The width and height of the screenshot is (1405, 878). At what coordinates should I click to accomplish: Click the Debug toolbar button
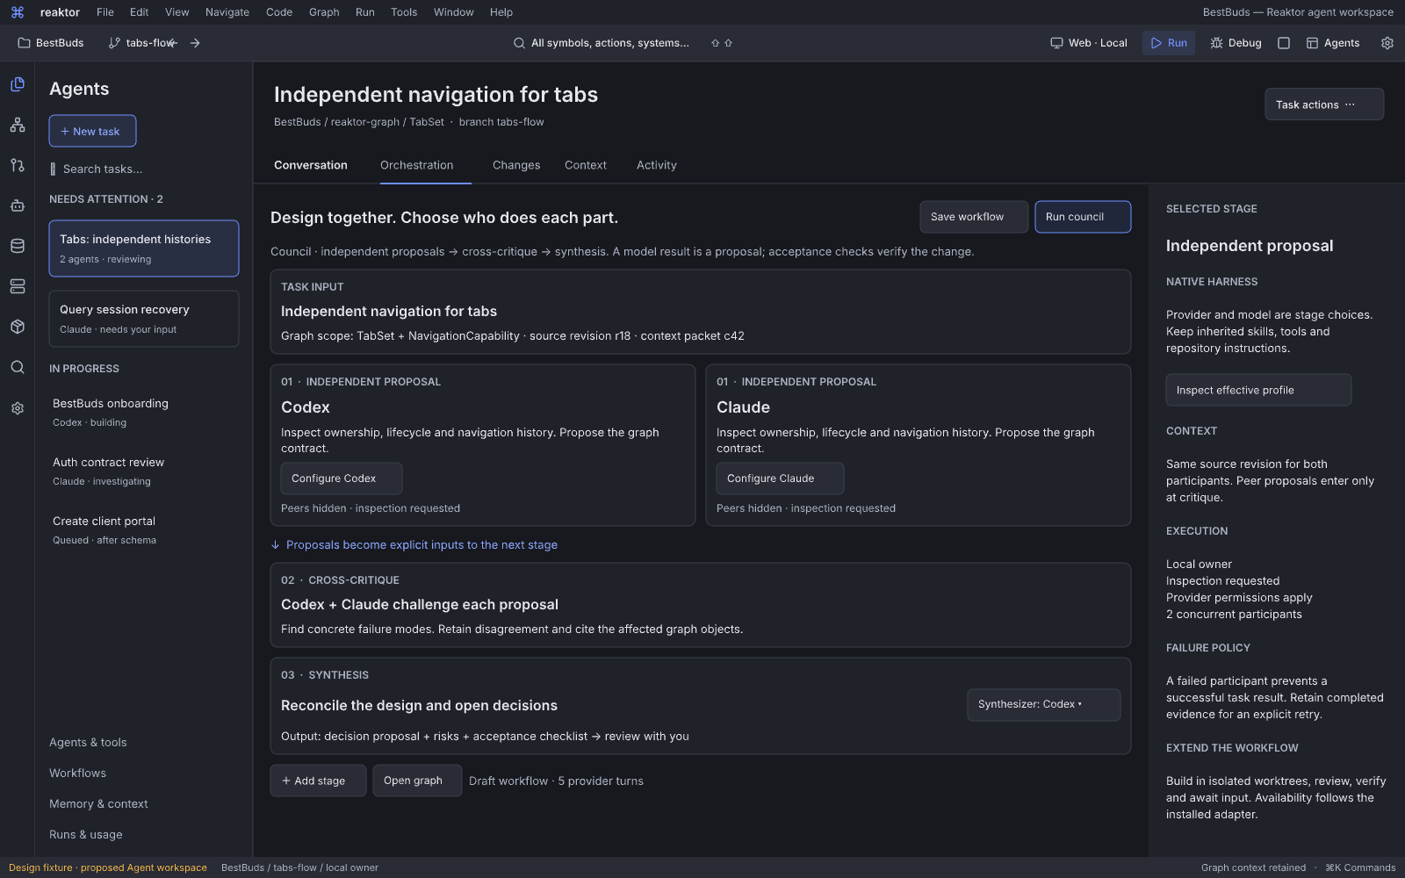(1236, 43)
